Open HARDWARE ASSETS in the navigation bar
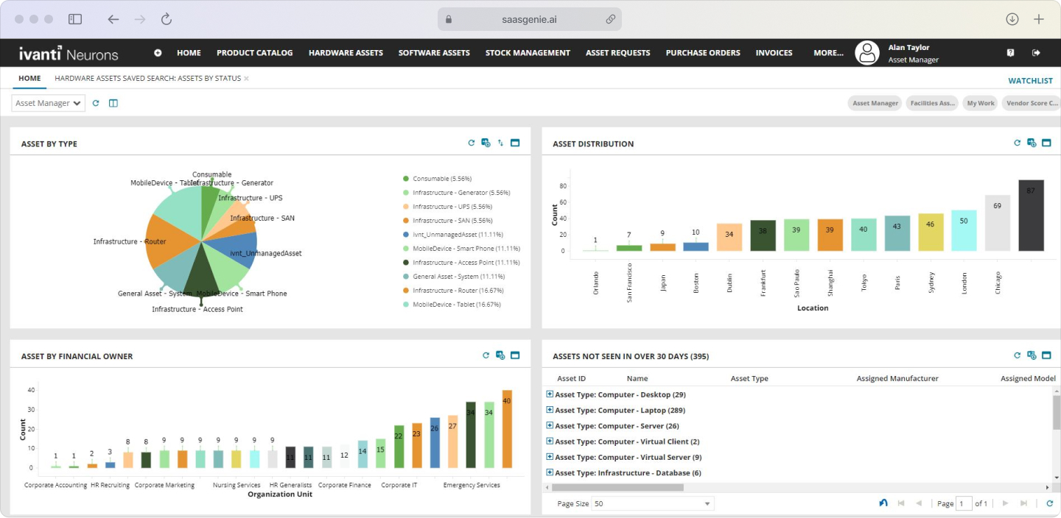 (x=346, y=53)
